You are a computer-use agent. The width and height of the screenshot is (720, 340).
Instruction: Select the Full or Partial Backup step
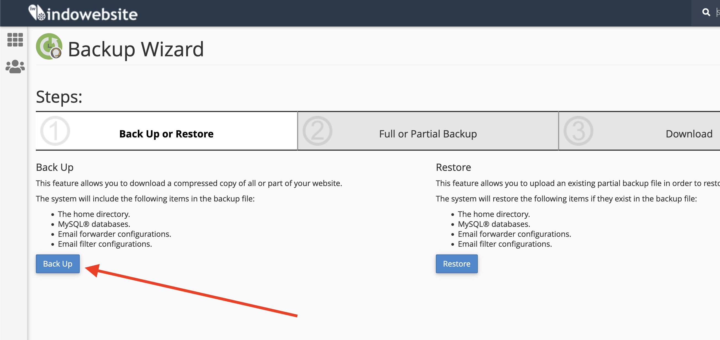tap(428, 134)
